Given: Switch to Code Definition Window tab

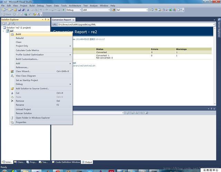Looking at the screenshot, I should [66, 162].
